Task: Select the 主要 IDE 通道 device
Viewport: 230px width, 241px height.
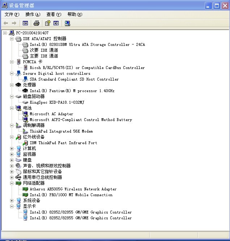Action: 44,56
